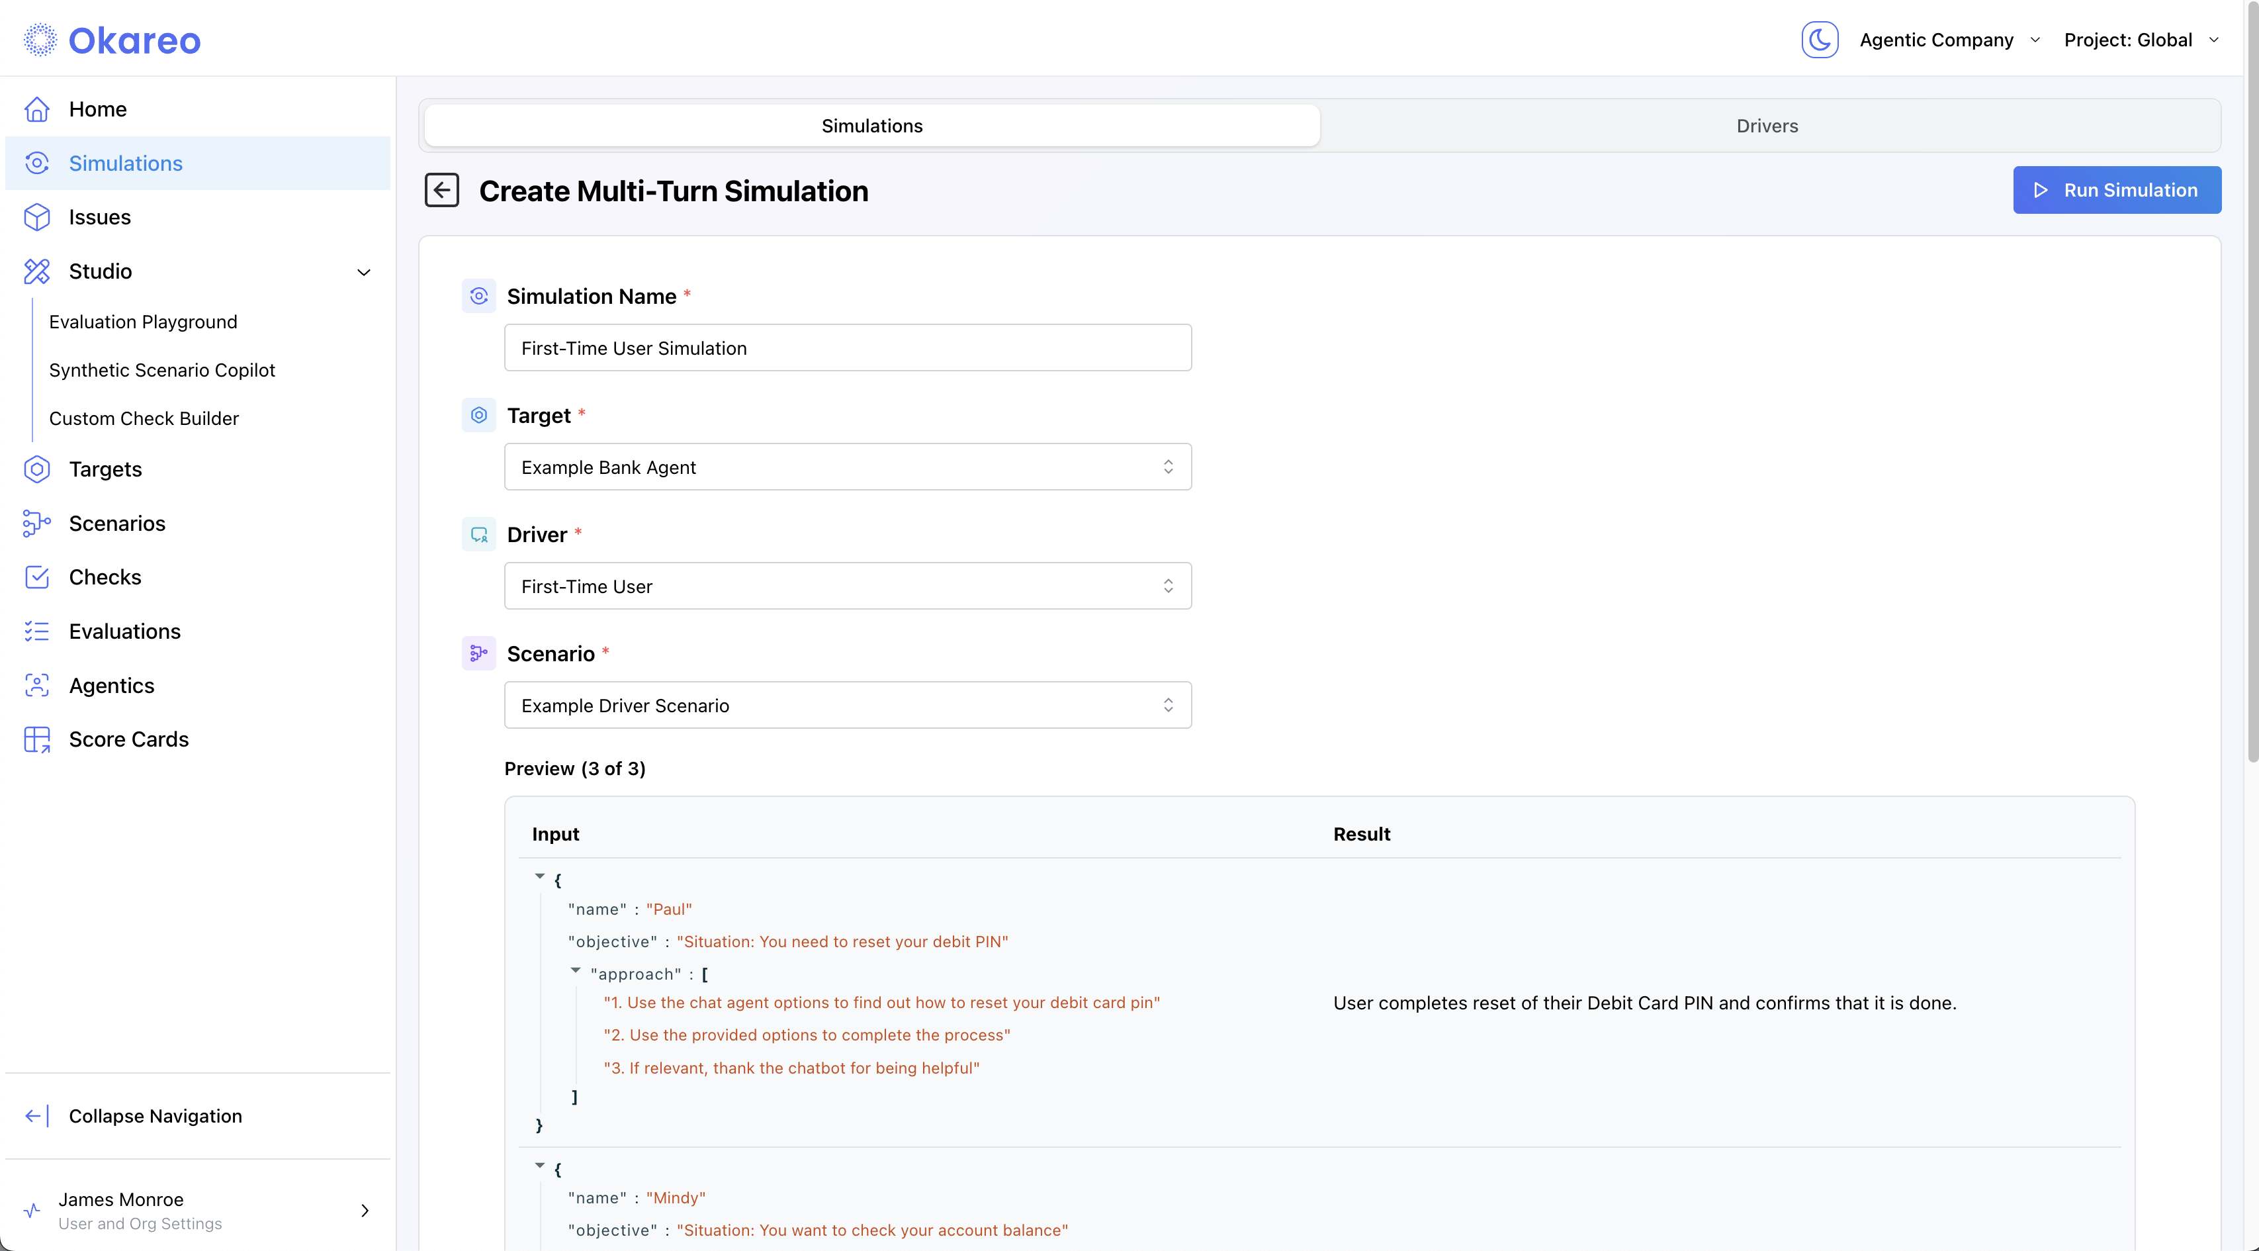Open Score Cards via the table icon
The image size is (2259, 1251).
coord(37,739)
